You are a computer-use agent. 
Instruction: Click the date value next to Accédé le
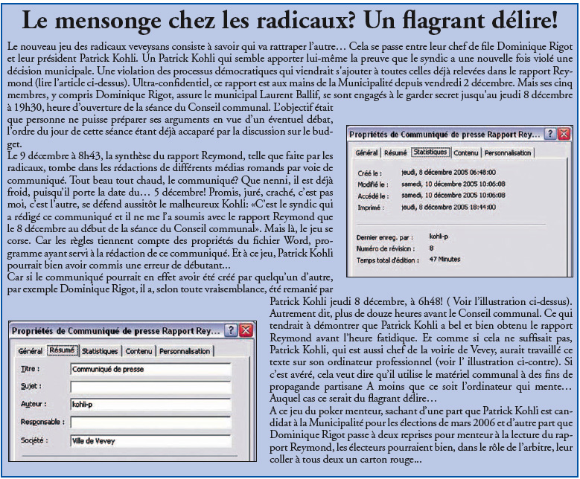[x=453, y=195]
